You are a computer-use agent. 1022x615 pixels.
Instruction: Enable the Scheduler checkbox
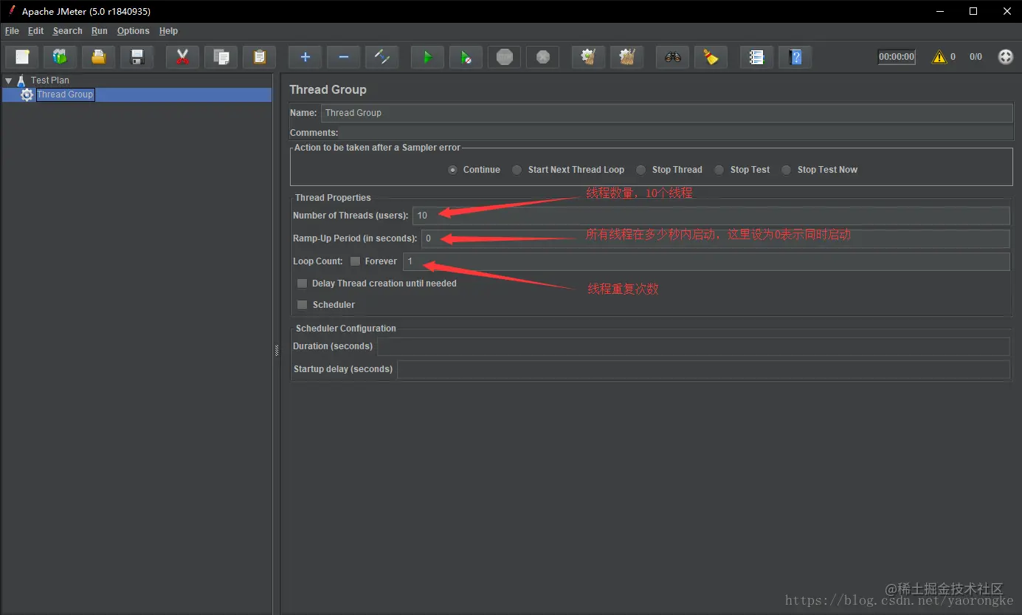(303, 305)
